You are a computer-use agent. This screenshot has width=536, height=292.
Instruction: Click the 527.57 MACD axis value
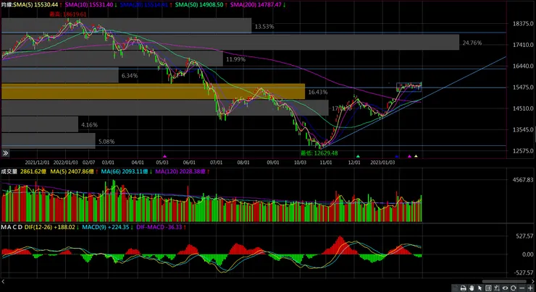[524, 236]
